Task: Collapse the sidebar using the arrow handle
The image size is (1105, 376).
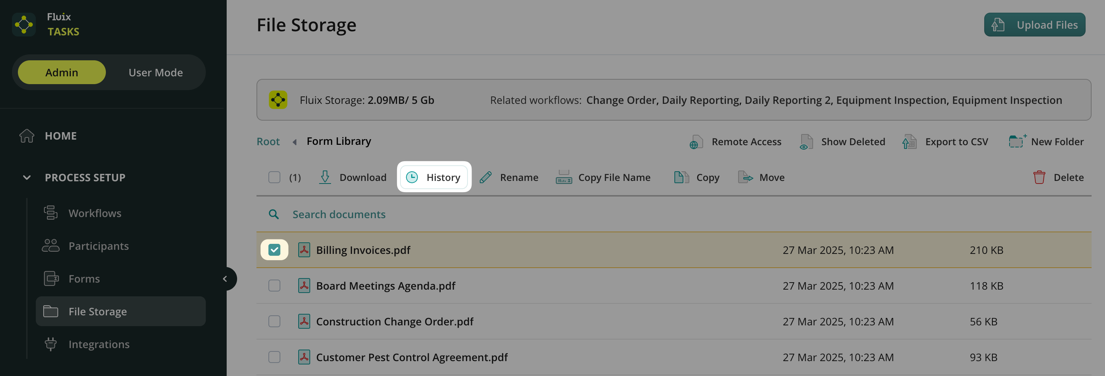Action: [x=225, y=279]
